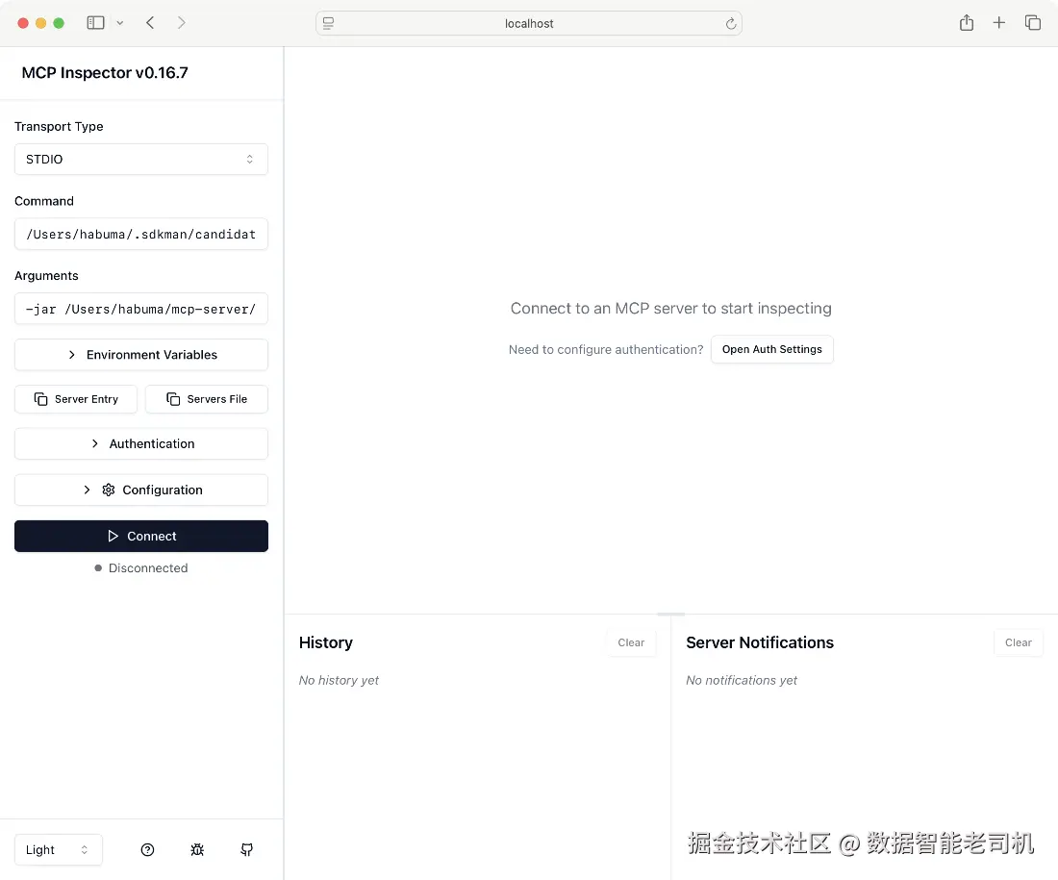Viewport: 1058px width, 880px height.
Task: Go back with the browser arrow
Action: coord(150,23)
